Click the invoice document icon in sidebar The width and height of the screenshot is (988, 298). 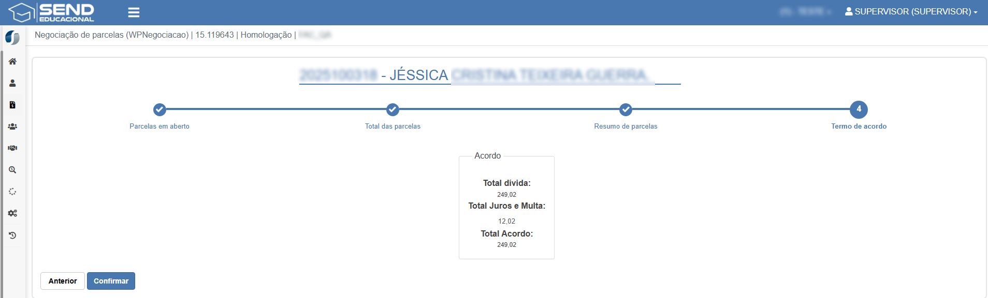point(12,105)
